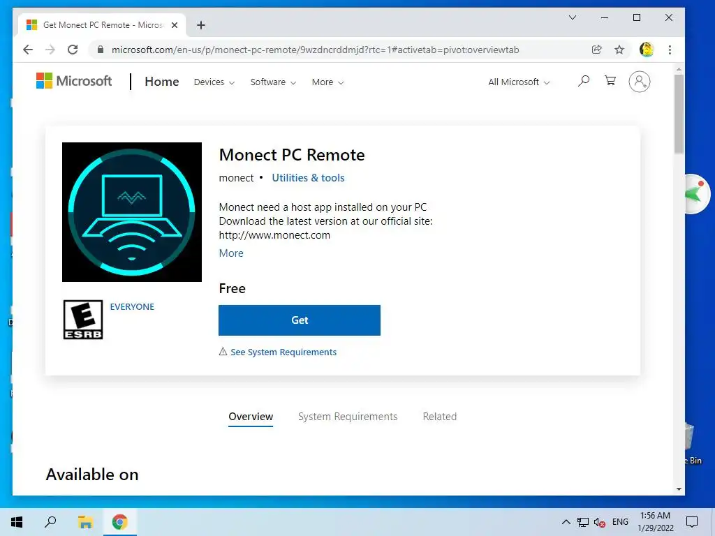This screenshot has width=715, height=536.
Task: Open a new tab with the plus button
Action: tap(200, 25)
